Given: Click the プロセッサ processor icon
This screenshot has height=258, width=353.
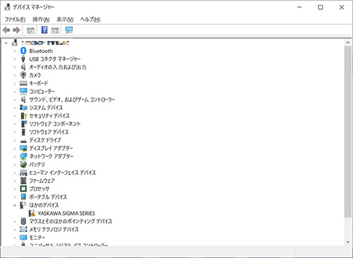Looking at the screenshot, I should click(x=23, y=189).
